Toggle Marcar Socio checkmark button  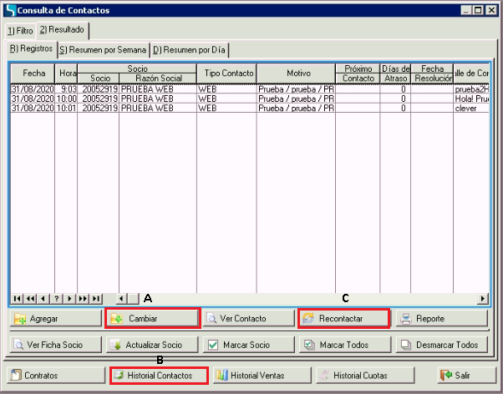click(248, 345)
